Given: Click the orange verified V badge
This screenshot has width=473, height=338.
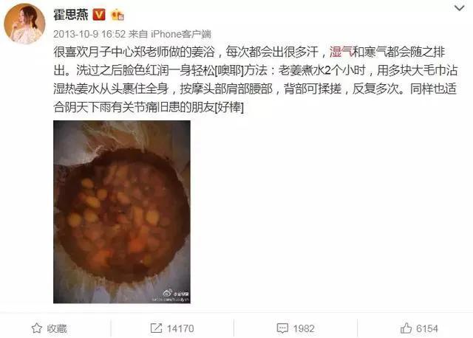Looking at the screenshot, I should [99, 15].
